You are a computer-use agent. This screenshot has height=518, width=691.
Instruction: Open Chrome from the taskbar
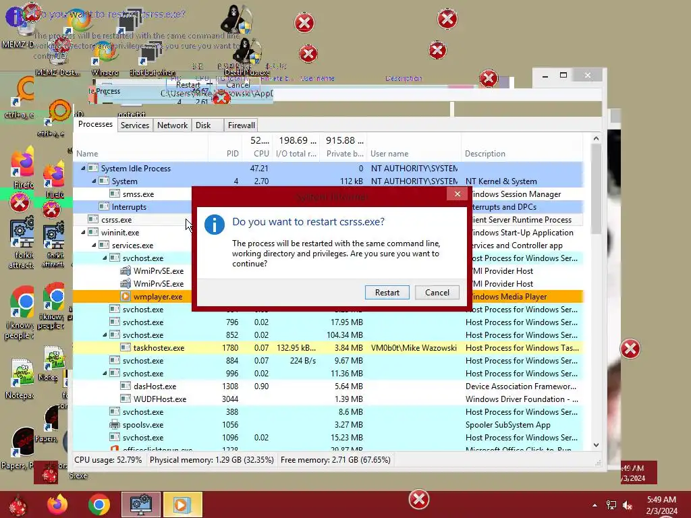pos(99,505)
